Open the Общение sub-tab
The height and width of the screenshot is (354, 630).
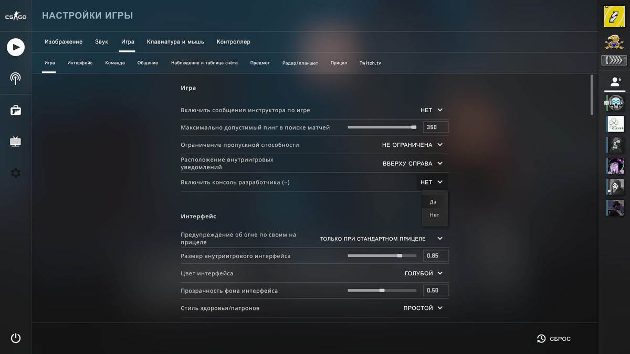148,63
